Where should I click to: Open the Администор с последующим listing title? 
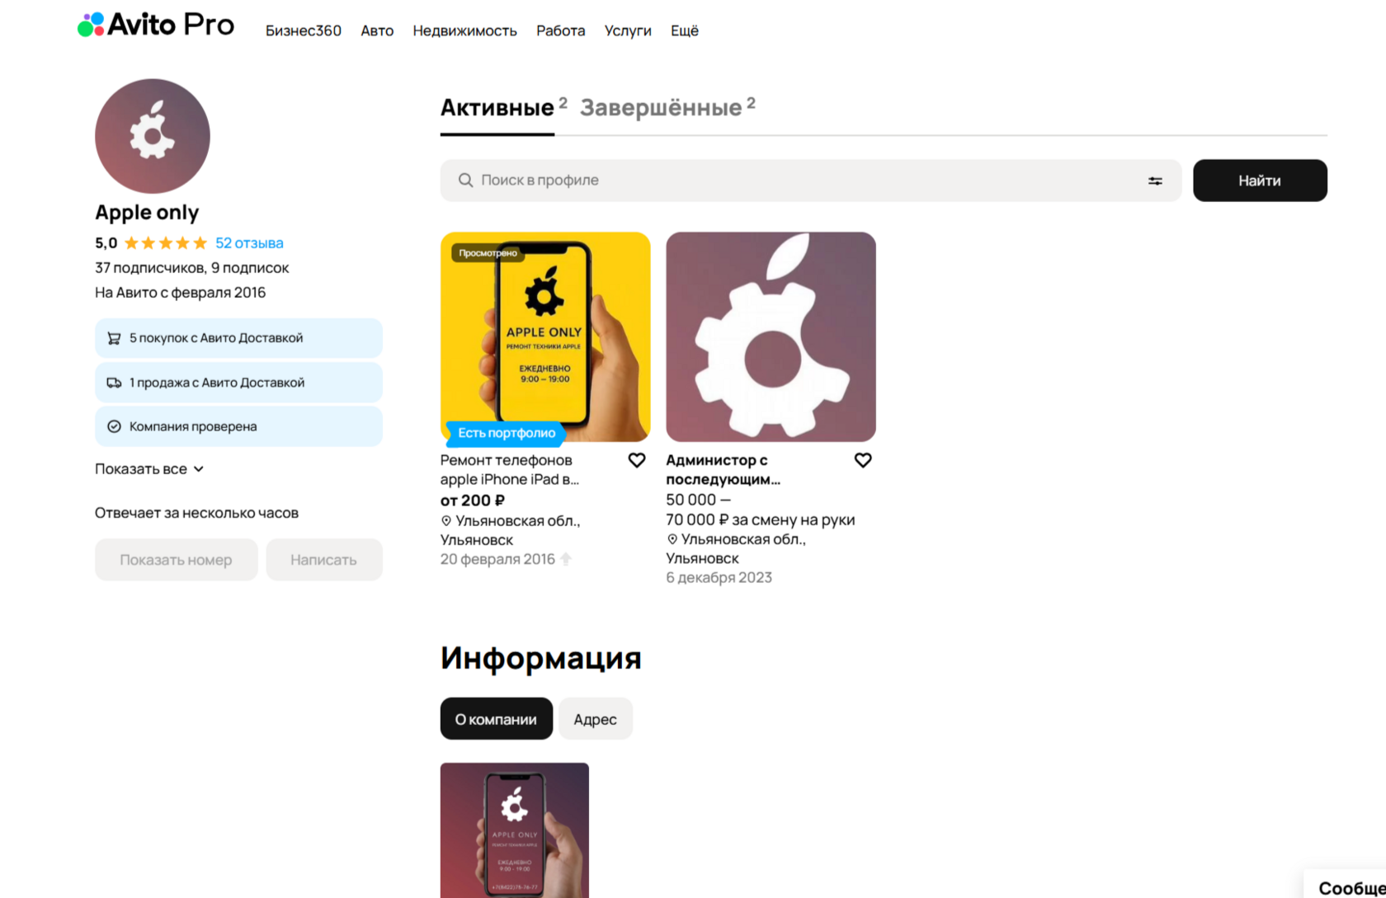[724, 470]
